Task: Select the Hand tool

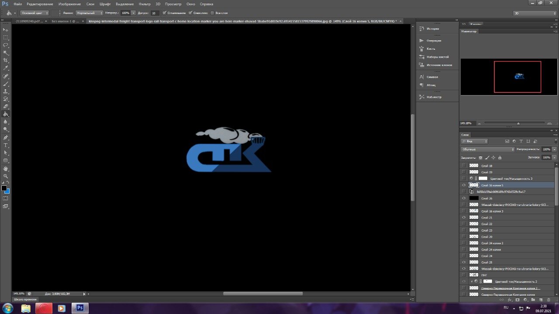Action: click(x=6, y=168)
